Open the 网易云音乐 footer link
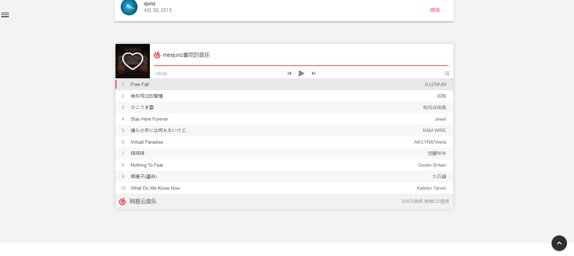The width and height of the screenshot is (574, 256). [143, 201]
